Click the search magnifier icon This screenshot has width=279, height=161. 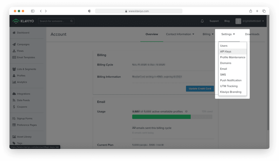[71, 21]
